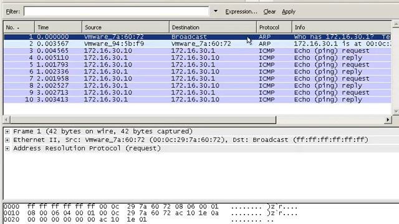Sort by the Destination column header
399x224 pixels.
[213, 27]
